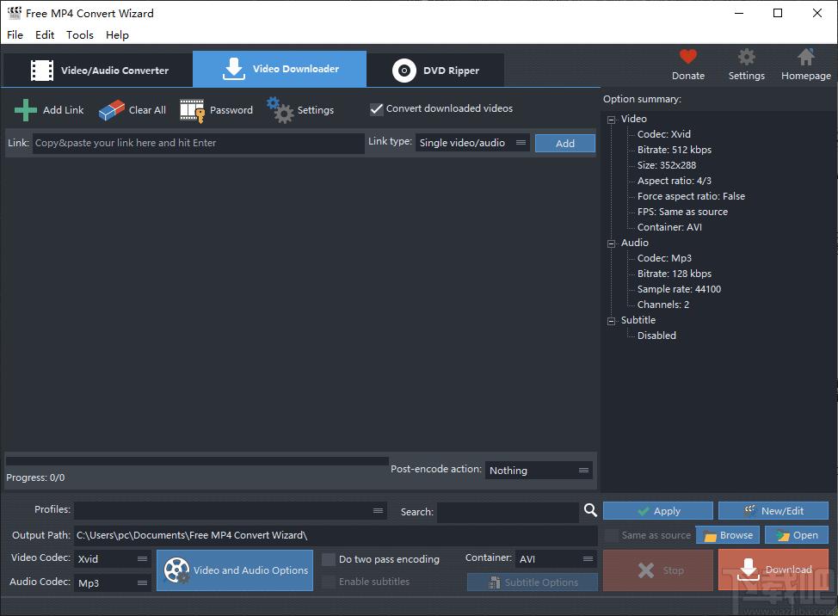Click the Link input field

tap(198, 143)
